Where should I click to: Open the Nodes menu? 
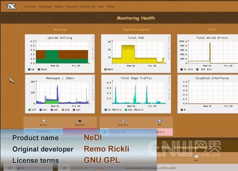[59, 6]
